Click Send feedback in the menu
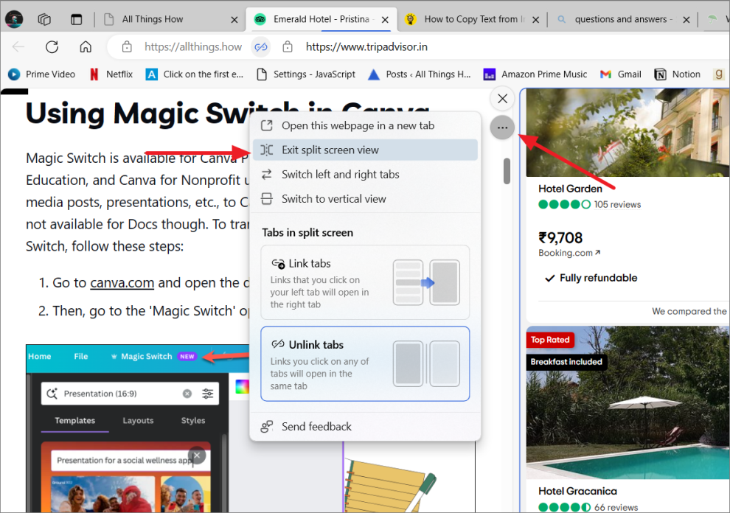This screenshot has width=730, height=513. pos(316,427)
